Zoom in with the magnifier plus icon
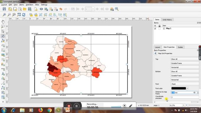This screenshot has width=201, height=113. click(x=4, y=15)
